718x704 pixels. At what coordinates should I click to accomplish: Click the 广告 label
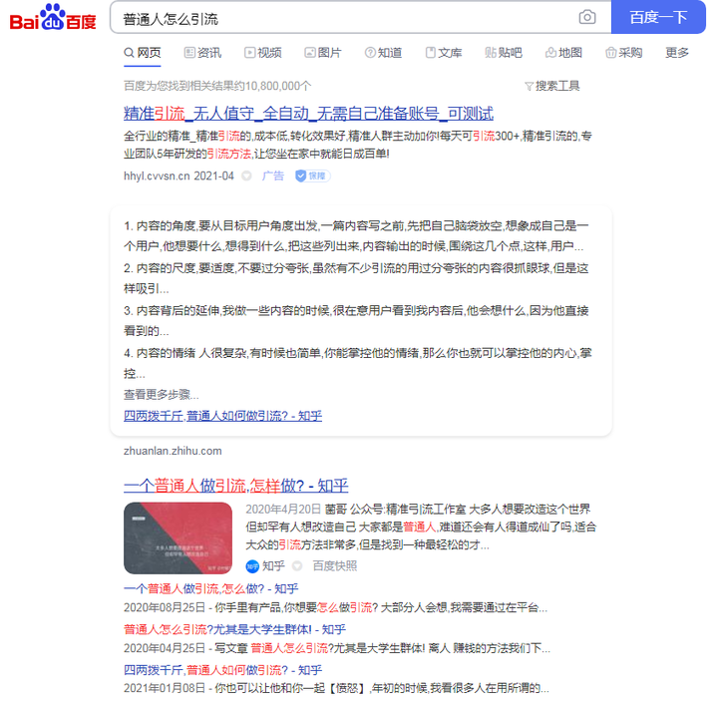tap(273, 176)
